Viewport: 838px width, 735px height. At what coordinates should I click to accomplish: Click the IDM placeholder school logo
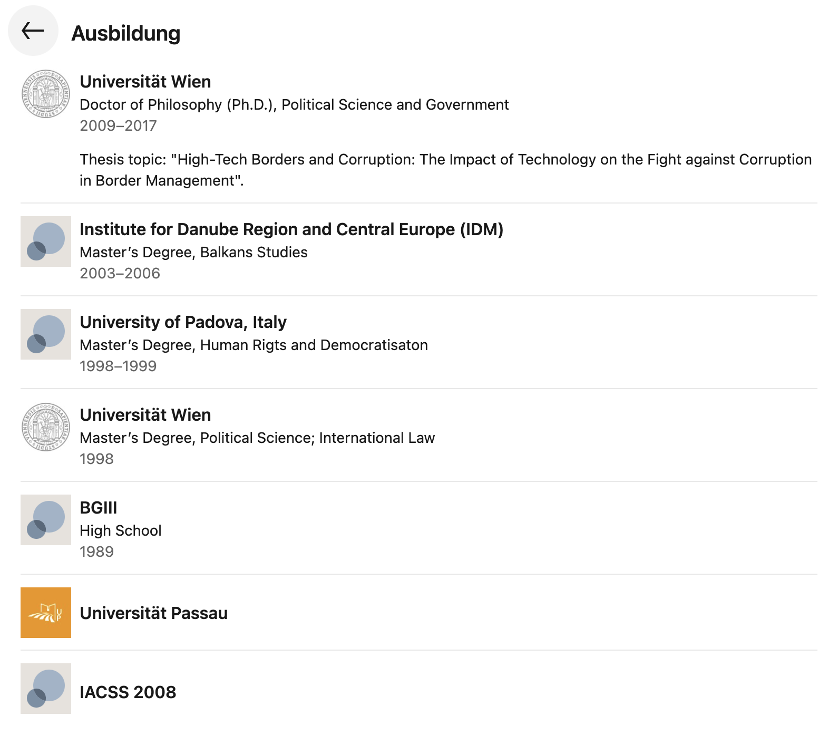pos(46,241)
